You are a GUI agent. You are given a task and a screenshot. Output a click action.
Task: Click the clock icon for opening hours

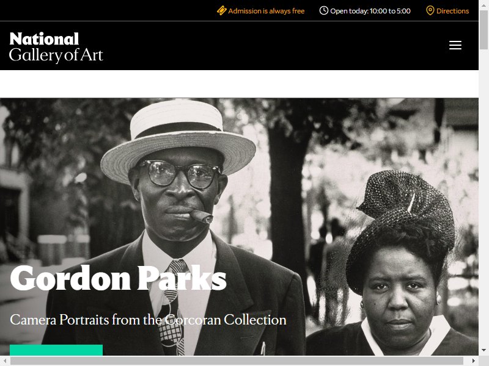[x=324, y=10]
